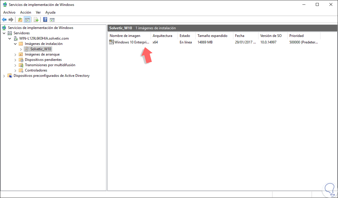Click the Dispositivos pendientes folder icon
The width and height of the screenshot is (338, 198).
click(21, 60)
